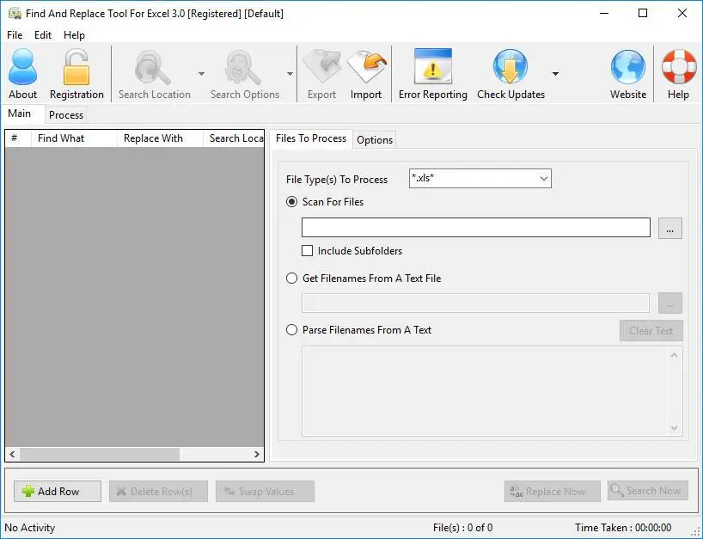Image resolution: width=703 pixels, height=539 pixels.
Task: Click the text area scroll down arrow
Action: 674,428
